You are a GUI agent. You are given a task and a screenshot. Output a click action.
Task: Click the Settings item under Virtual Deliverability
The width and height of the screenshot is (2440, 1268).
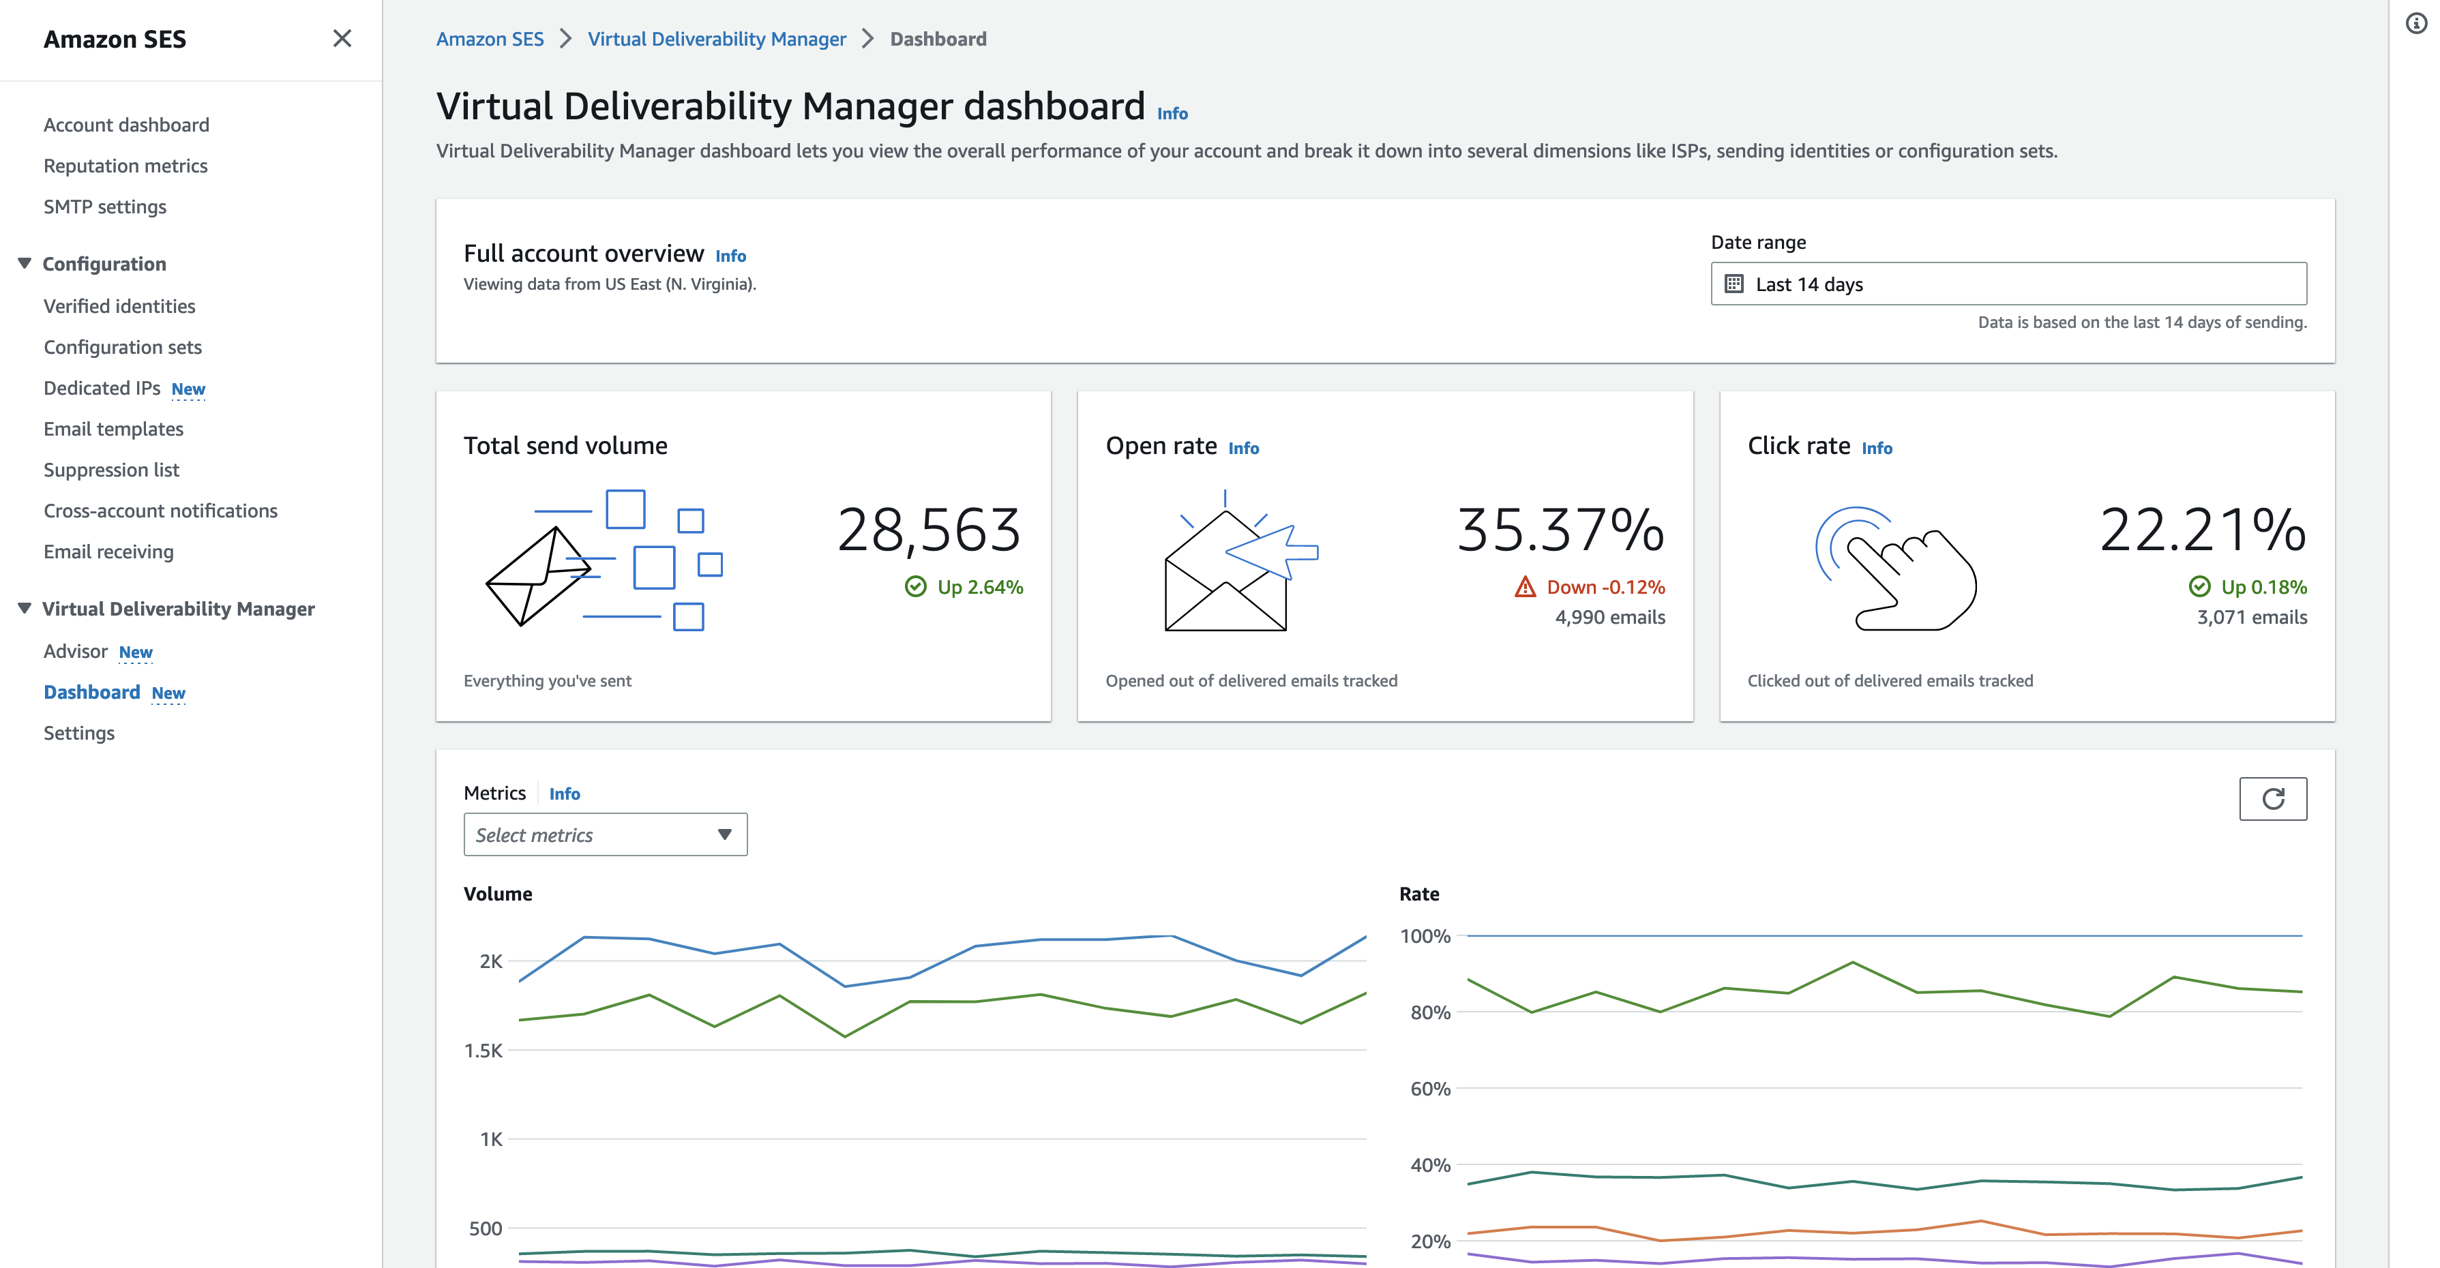[x=79, y=731]
